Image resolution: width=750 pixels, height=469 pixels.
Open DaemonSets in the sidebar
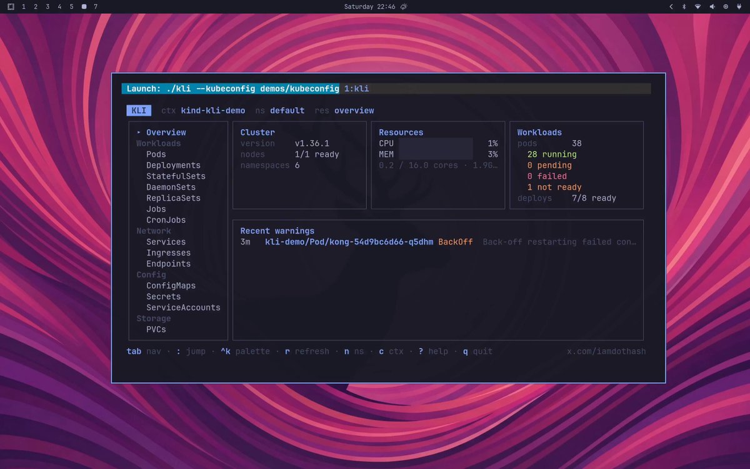pyautogui.click(x=171, y=187)
